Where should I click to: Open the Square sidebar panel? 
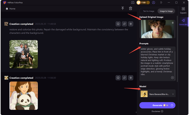[x=183, y=10]
